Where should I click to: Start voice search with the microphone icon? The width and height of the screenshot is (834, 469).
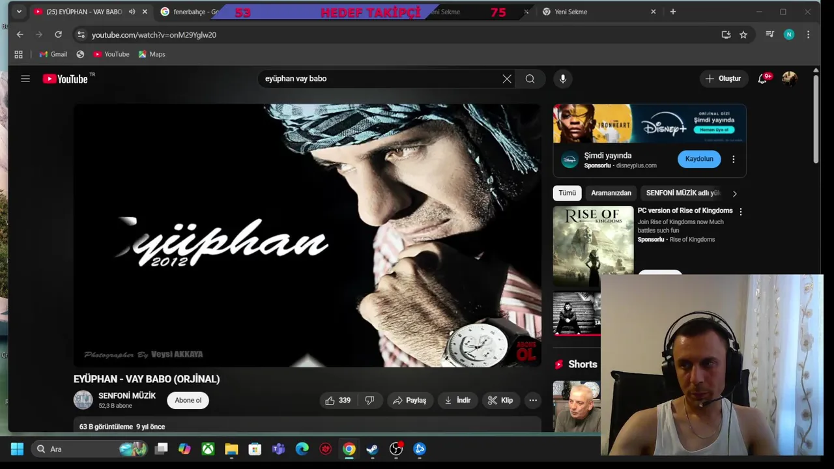coord(563,79)
